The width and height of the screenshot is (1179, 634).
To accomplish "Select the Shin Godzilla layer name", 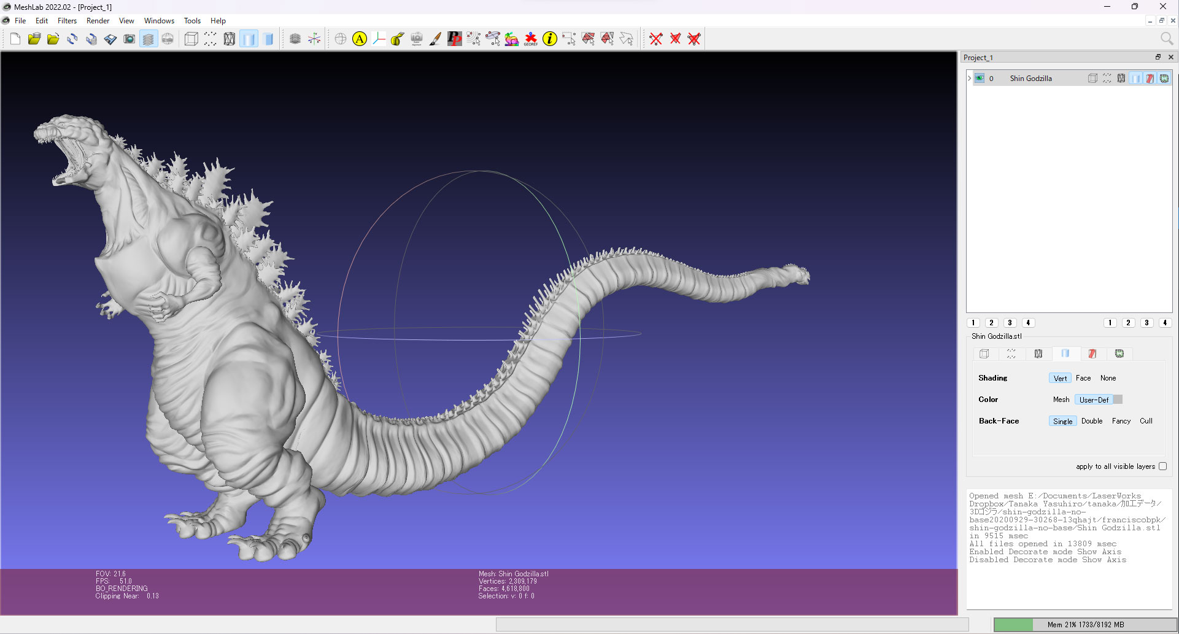I will 1031,79.
